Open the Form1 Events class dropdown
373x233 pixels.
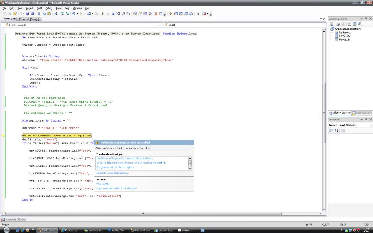point(161,25)
